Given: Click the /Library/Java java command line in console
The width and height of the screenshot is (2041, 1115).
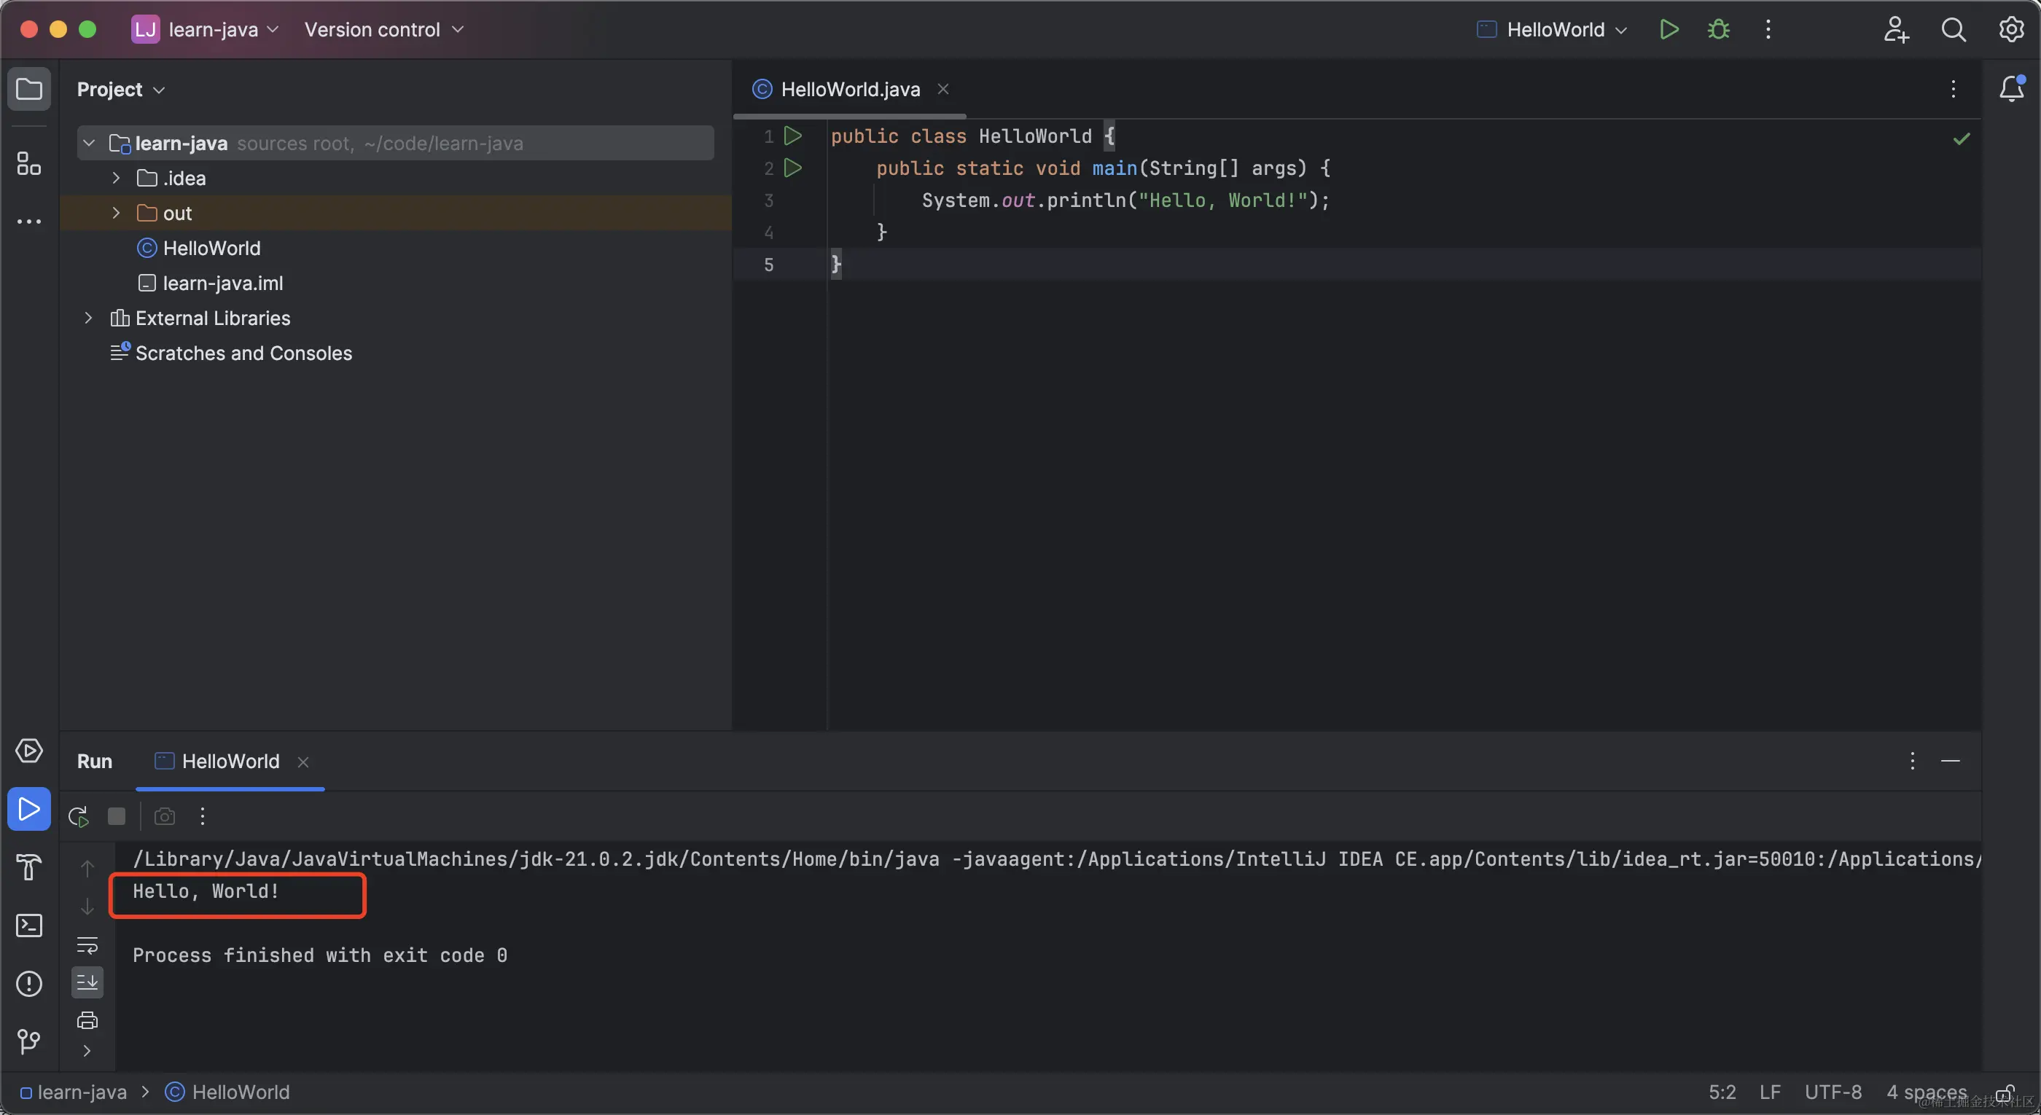Looking at the screenshot, I should coord(1057,859).
